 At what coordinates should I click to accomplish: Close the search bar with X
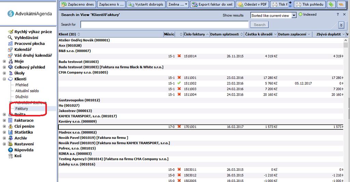pyautogui.click(x=344, y=14)
